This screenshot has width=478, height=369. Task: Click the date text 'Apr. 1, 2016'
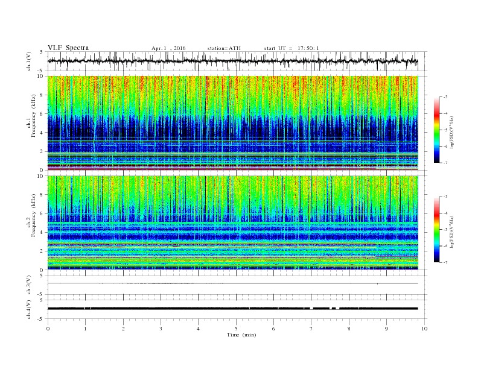(x=168, y=48)
